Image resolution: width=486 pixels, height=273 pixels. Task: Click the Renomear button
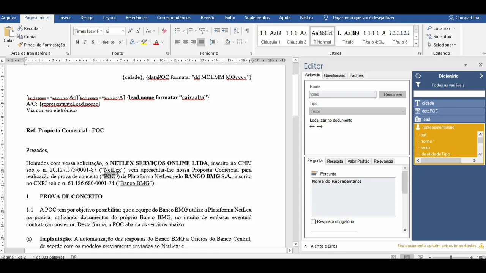coord(393,94)
